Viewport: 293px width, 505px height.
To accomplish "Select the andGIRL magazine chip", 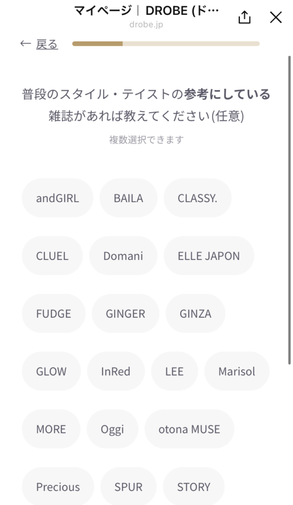I will [x=58, y=198].
